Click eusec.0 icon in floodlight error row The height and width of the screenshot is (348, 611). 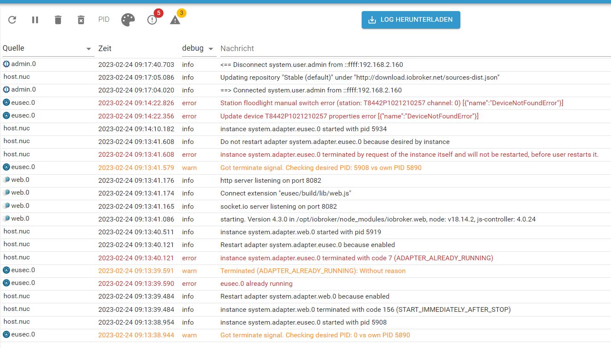(x=6, y=103)
